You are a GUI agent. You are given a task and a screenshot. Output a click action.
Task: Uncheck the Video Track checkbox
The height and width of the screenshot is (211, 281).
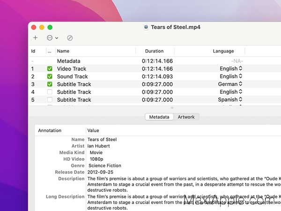pos(50,69)
